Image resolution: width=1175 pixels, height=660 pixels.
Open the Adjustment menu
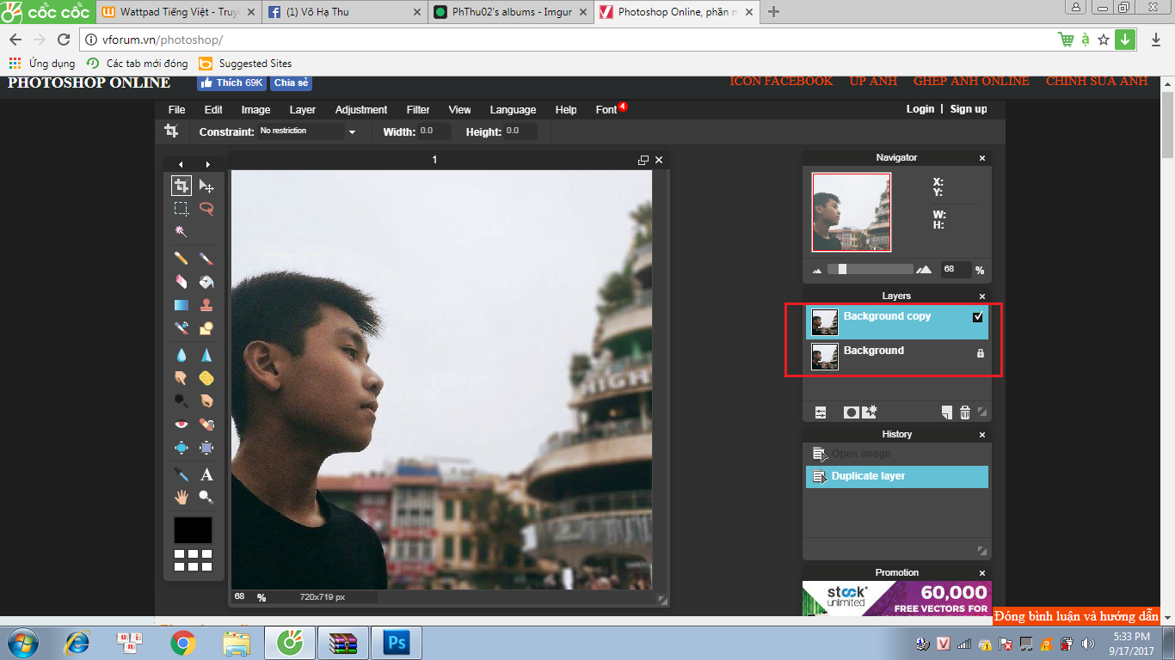point(360,110)
